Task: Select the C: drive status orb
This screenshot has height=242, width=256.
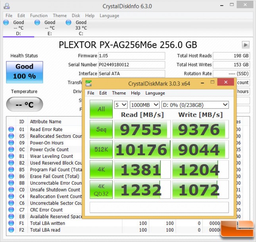Action: click(68, 22)
